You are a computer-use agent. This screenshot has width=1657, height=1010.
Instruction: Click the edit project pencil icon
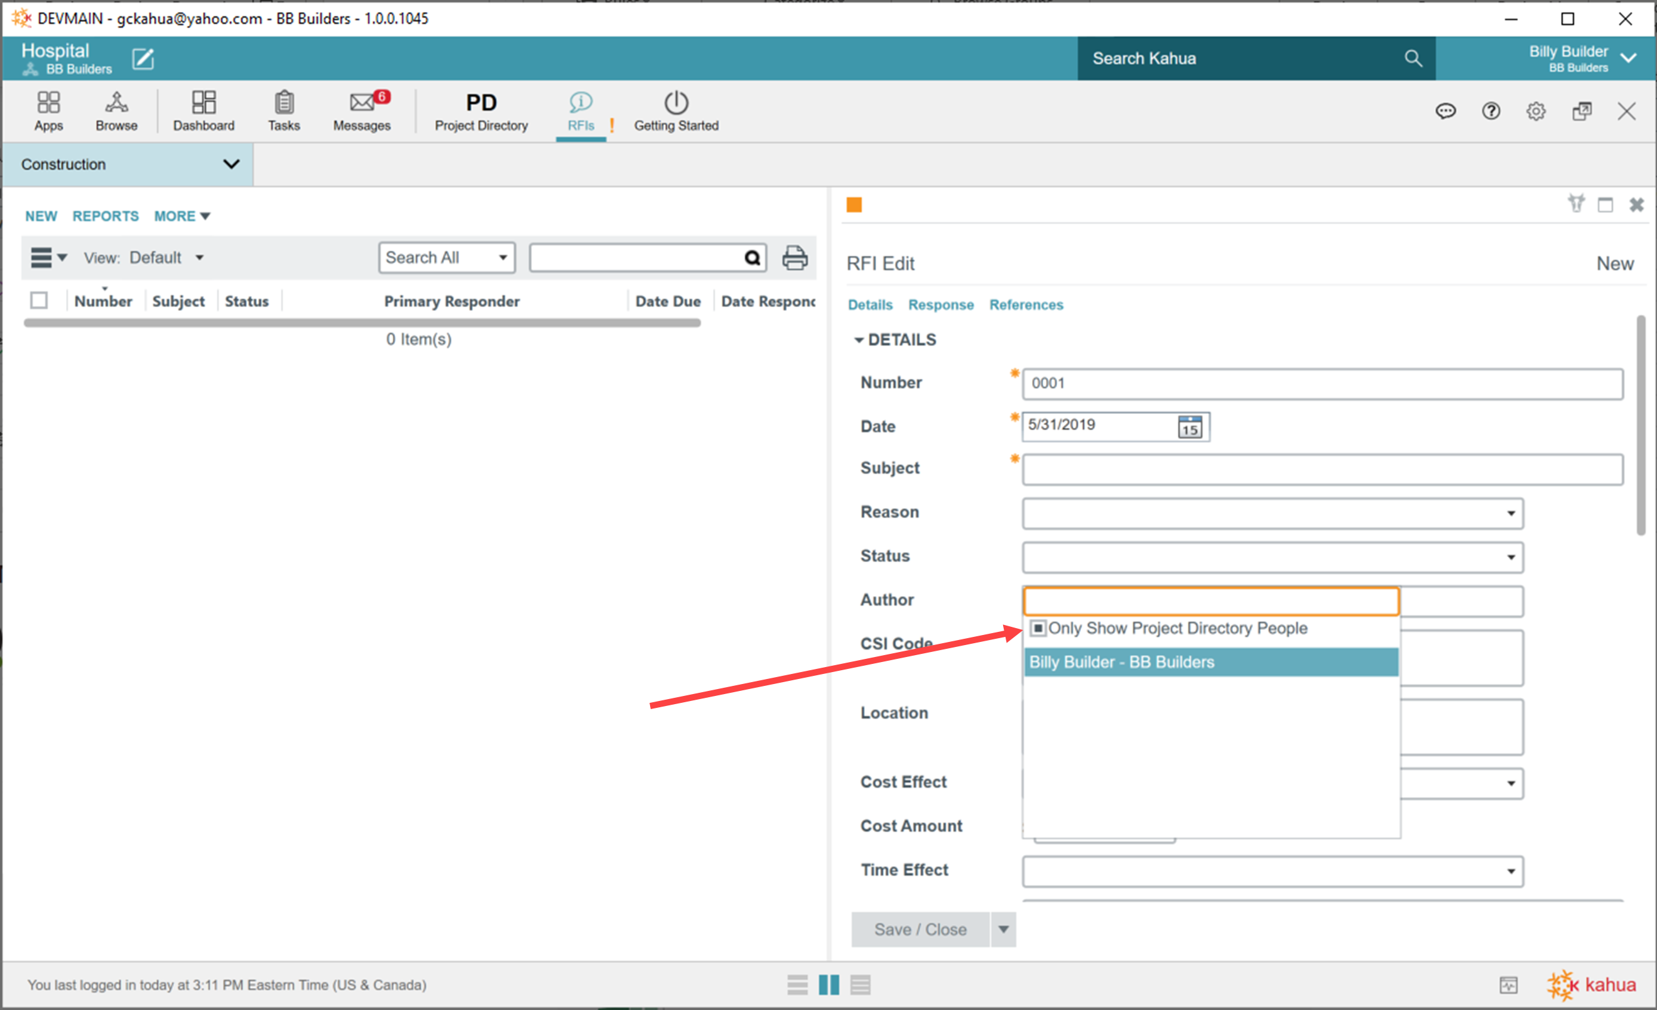[143, 59]
